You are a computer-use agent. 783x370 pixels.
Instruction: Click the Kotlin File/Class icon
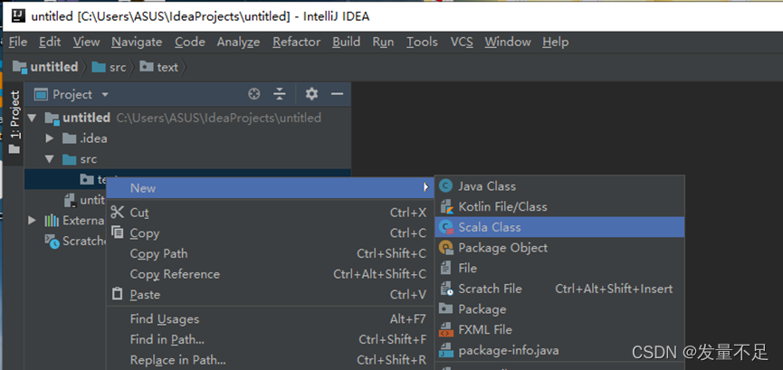click(x=445, y=207)
